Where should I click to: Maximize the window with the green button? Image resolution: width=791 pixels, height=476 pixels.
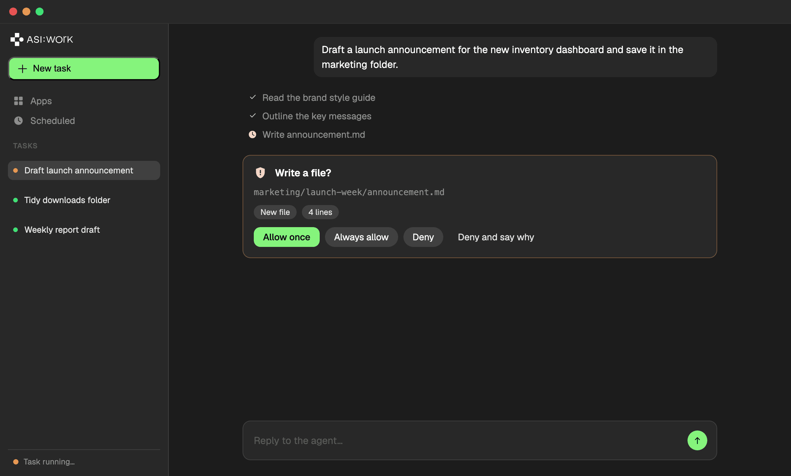click(40, 12)
